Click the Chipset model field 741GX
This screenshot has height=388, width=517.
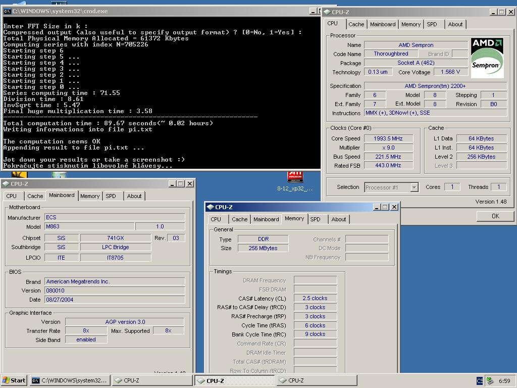pos(116,238)
